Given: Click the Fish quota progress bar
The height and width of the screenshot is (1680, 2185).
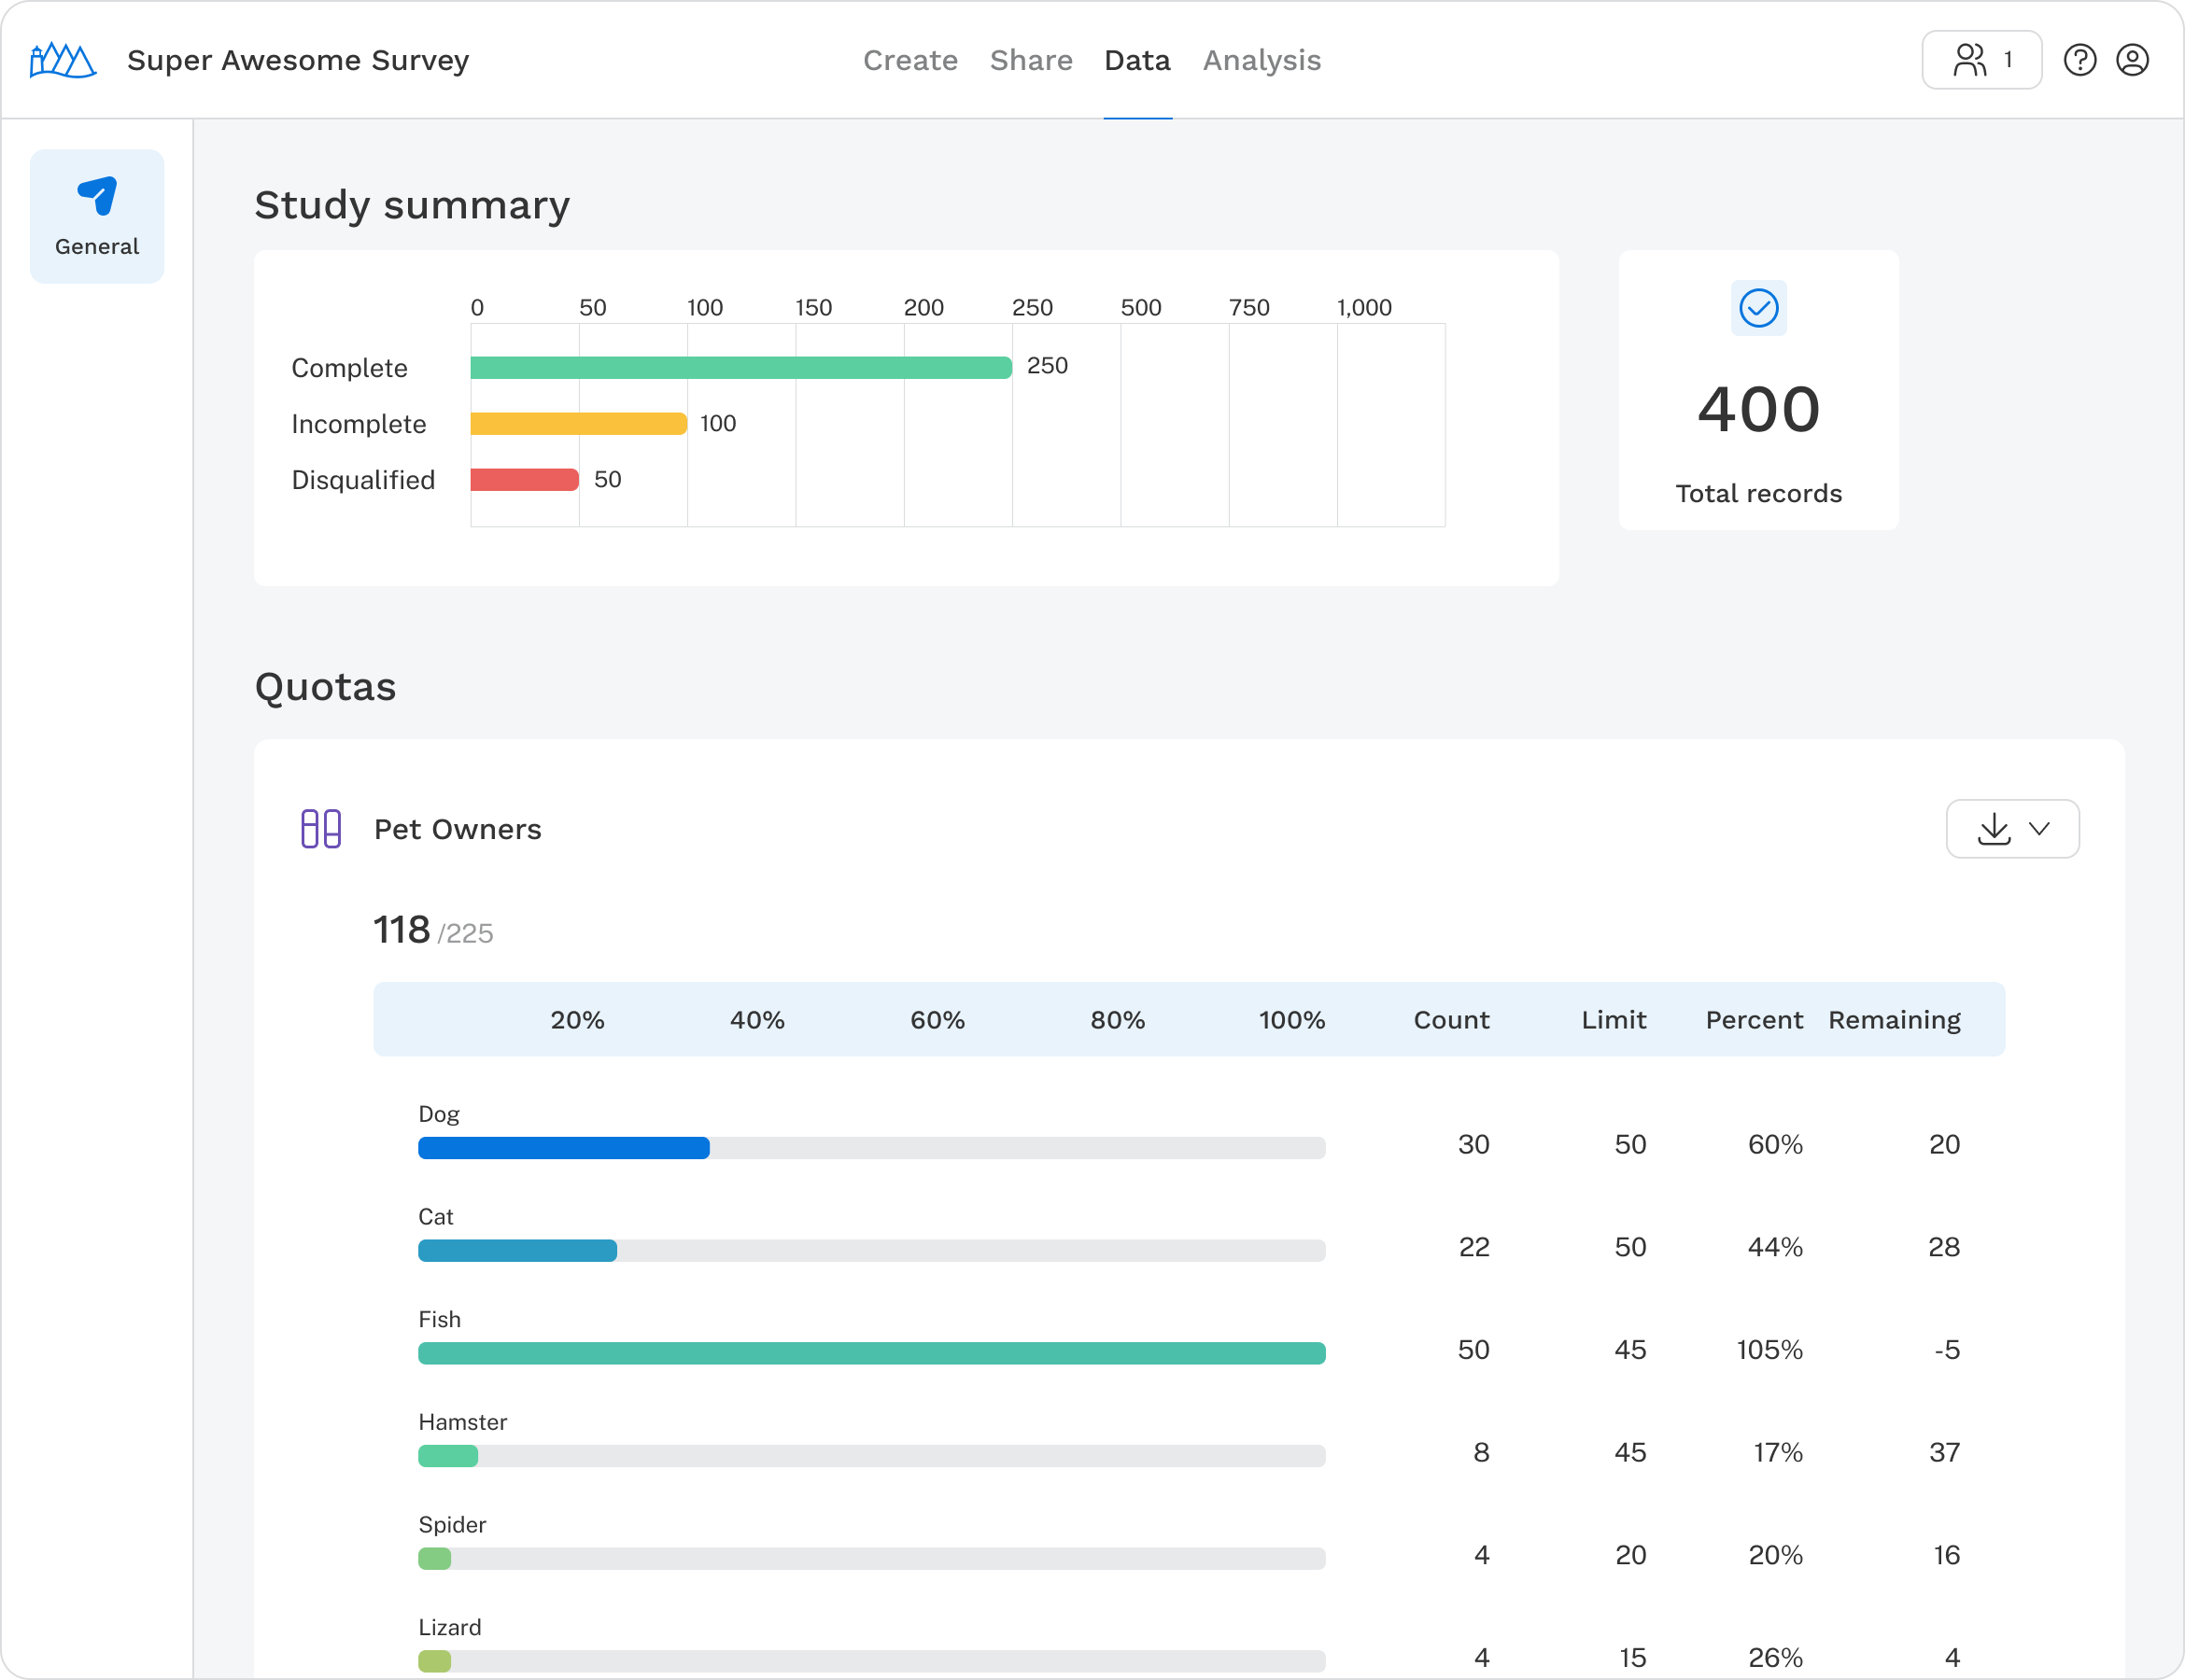Looking at the screenshot, I should (871, 1353).
